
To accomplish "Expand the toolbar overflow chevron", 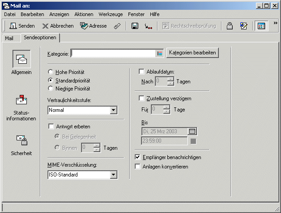I will 276,23.
